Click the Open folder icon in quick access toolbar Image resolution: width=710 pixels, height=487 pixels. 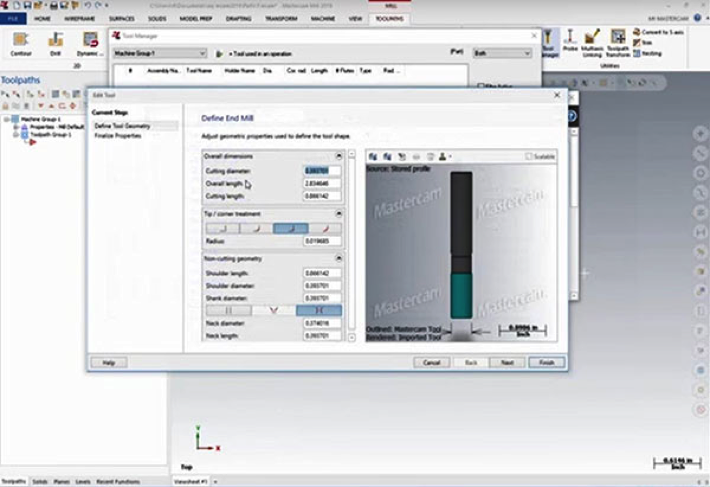coord(37,5)
